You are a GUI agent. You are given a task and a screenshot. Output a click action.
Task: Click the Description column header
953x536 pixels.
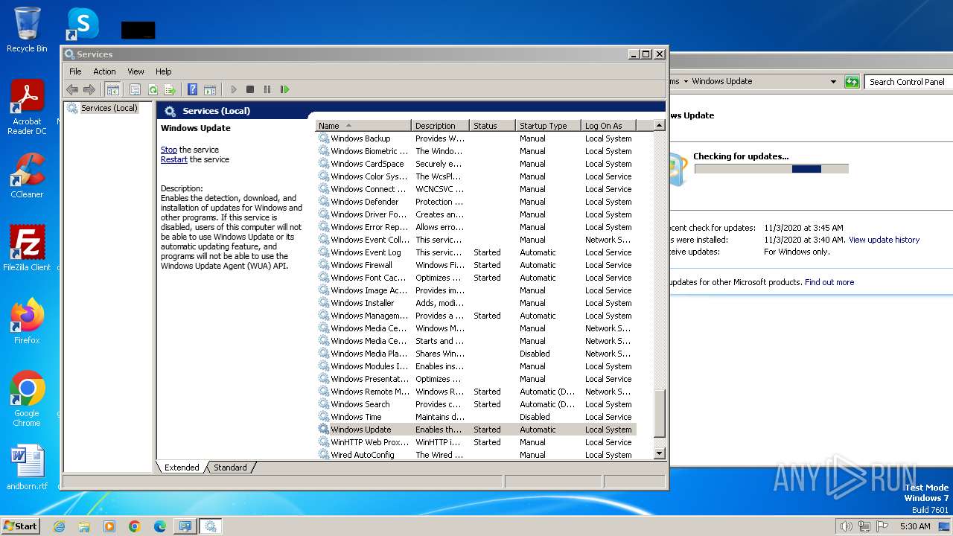click(440, 126)
